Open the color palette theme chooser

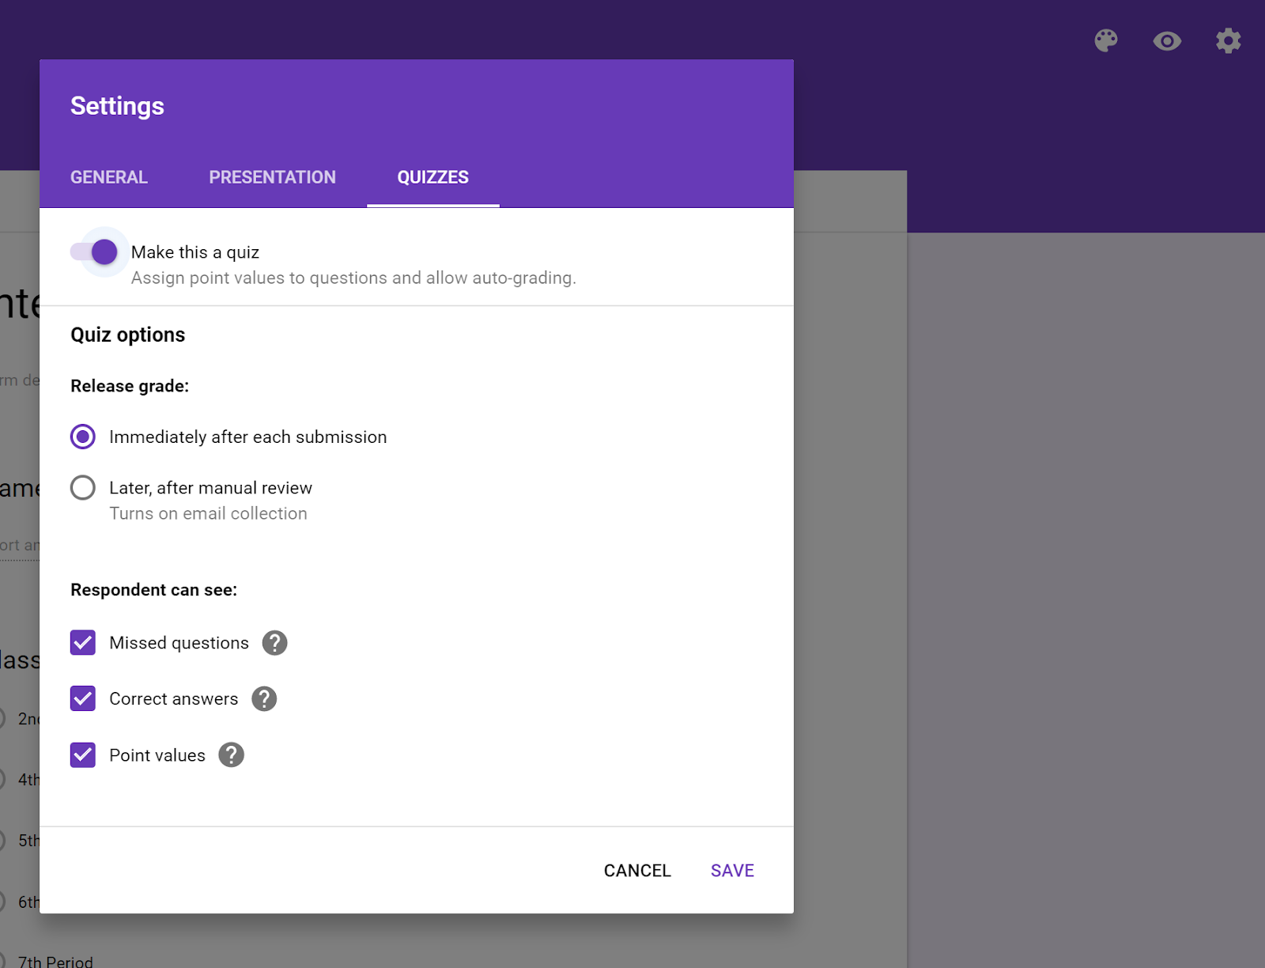tap(1106, 41)
